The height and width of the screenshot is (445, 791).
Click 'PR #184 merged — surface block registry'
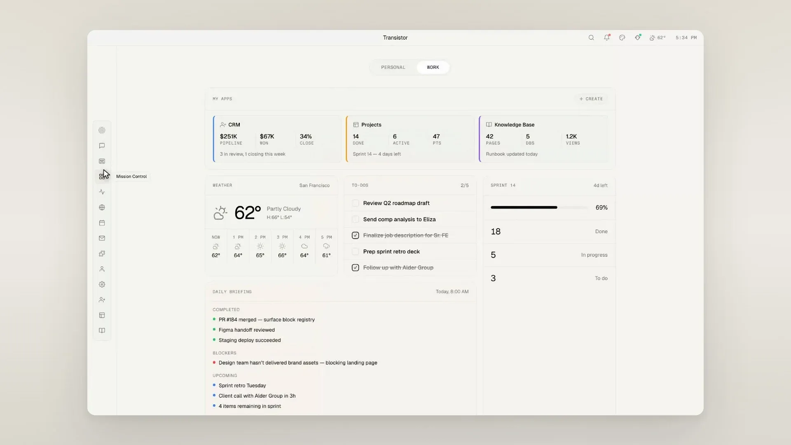[267, 320]
